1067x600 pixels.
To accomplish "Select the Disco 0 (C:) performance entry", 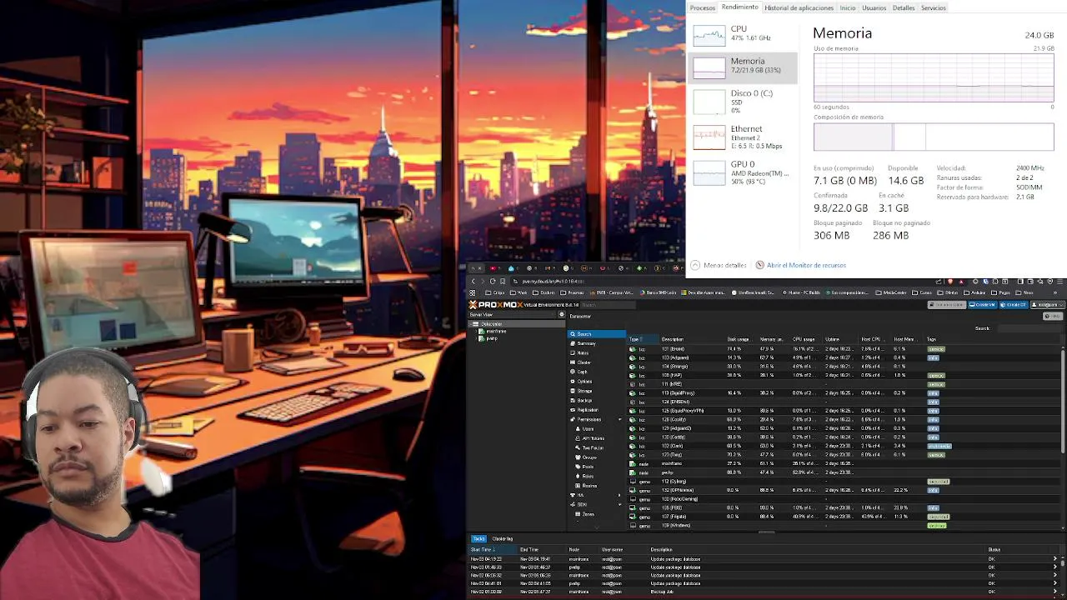I will (x=743, y=101).
